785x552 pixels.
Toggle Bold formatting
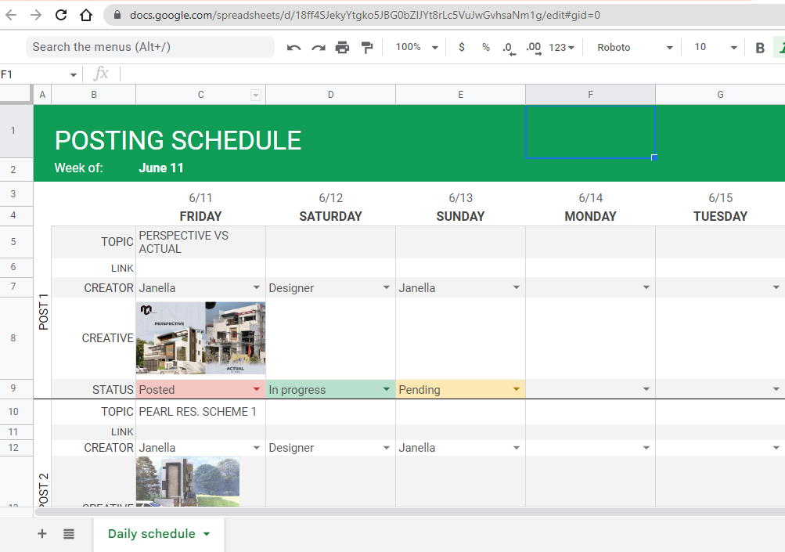point(760,48)
